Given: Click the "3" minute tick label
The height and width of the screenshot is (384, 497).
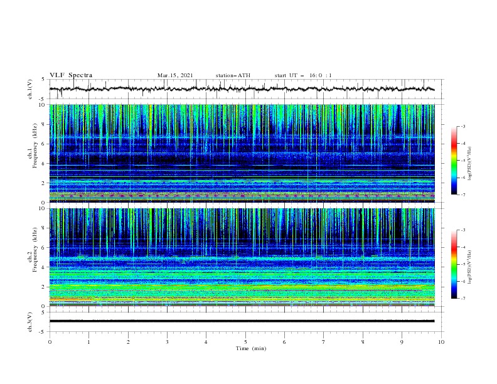Looking at the screenshot, I should [x=167, y=342].
